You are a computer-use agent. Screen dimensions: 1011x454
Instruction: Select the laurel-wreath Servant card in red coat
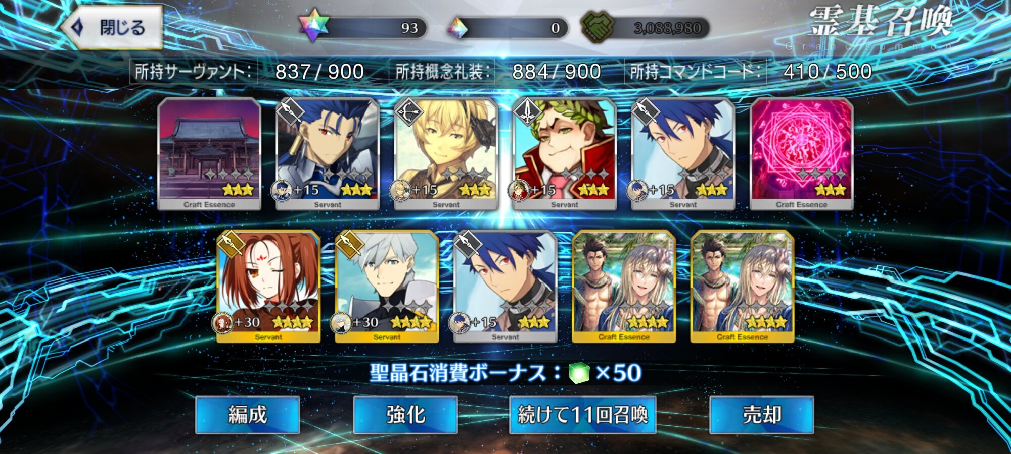(x=565, y=154)
